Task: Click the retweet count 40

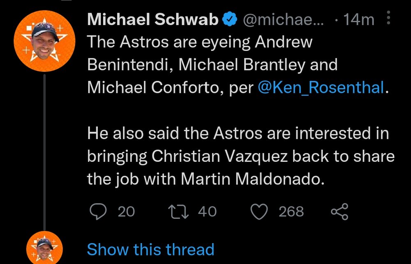Action: click(207, 211)
